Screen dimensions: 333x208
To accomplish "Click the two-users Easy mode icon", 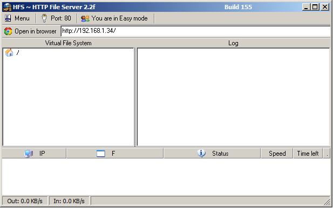I will coord(85,19).
